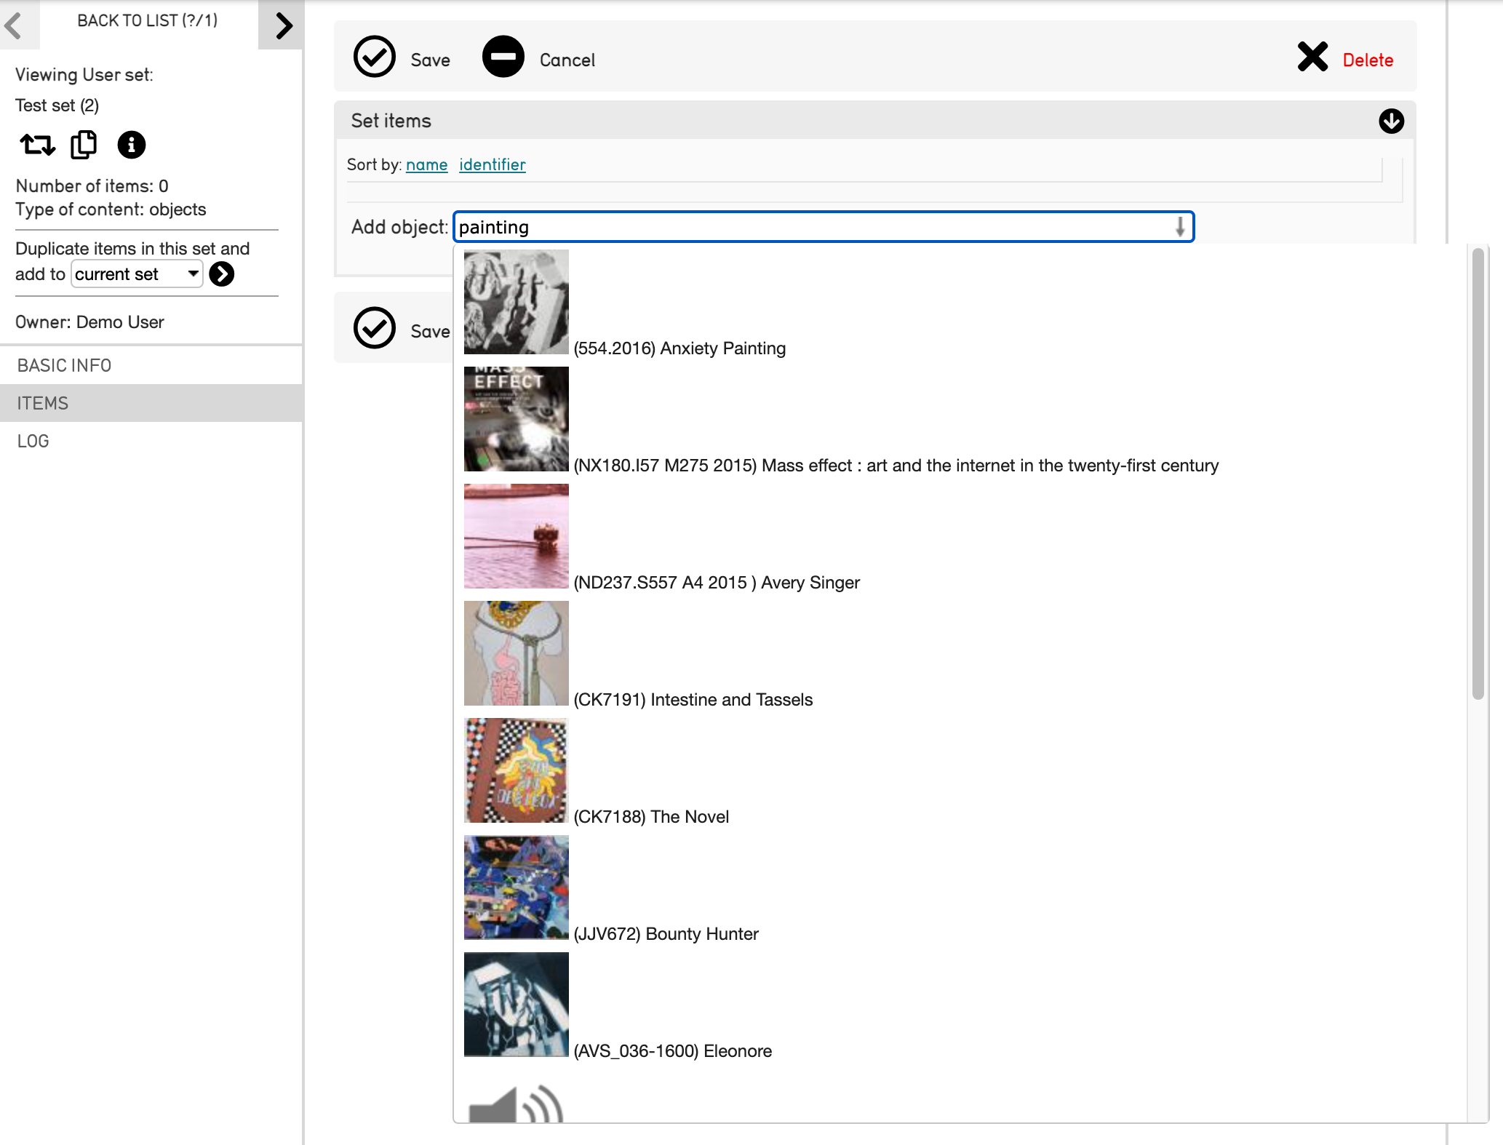1503x1145 pixels.
Task: Open the current set dropdown
Action: (136, 274)
